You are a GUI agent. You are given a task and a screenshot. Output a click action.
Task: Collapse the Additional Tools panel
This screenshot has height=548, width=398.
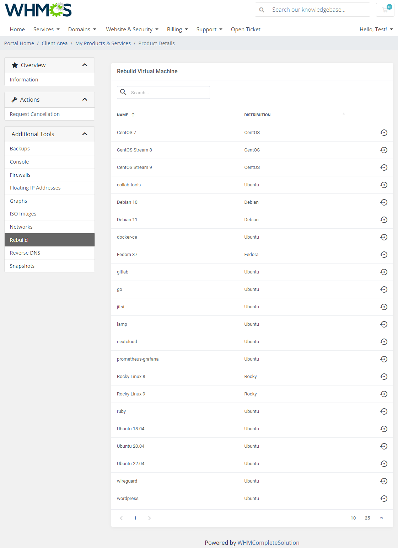click(85, 134)
